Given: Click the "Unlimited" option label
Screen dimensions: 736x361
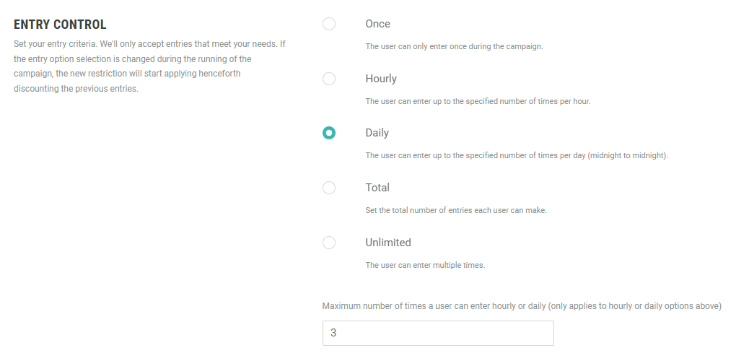Looking at the screenshot, I should 388,243.
